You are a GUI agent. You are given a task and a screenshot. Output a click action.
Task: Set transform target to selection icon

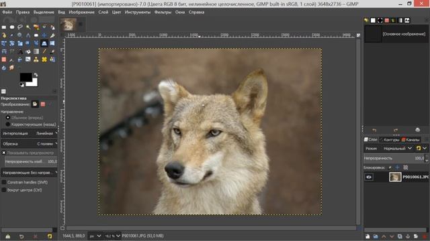click(43, 104)
